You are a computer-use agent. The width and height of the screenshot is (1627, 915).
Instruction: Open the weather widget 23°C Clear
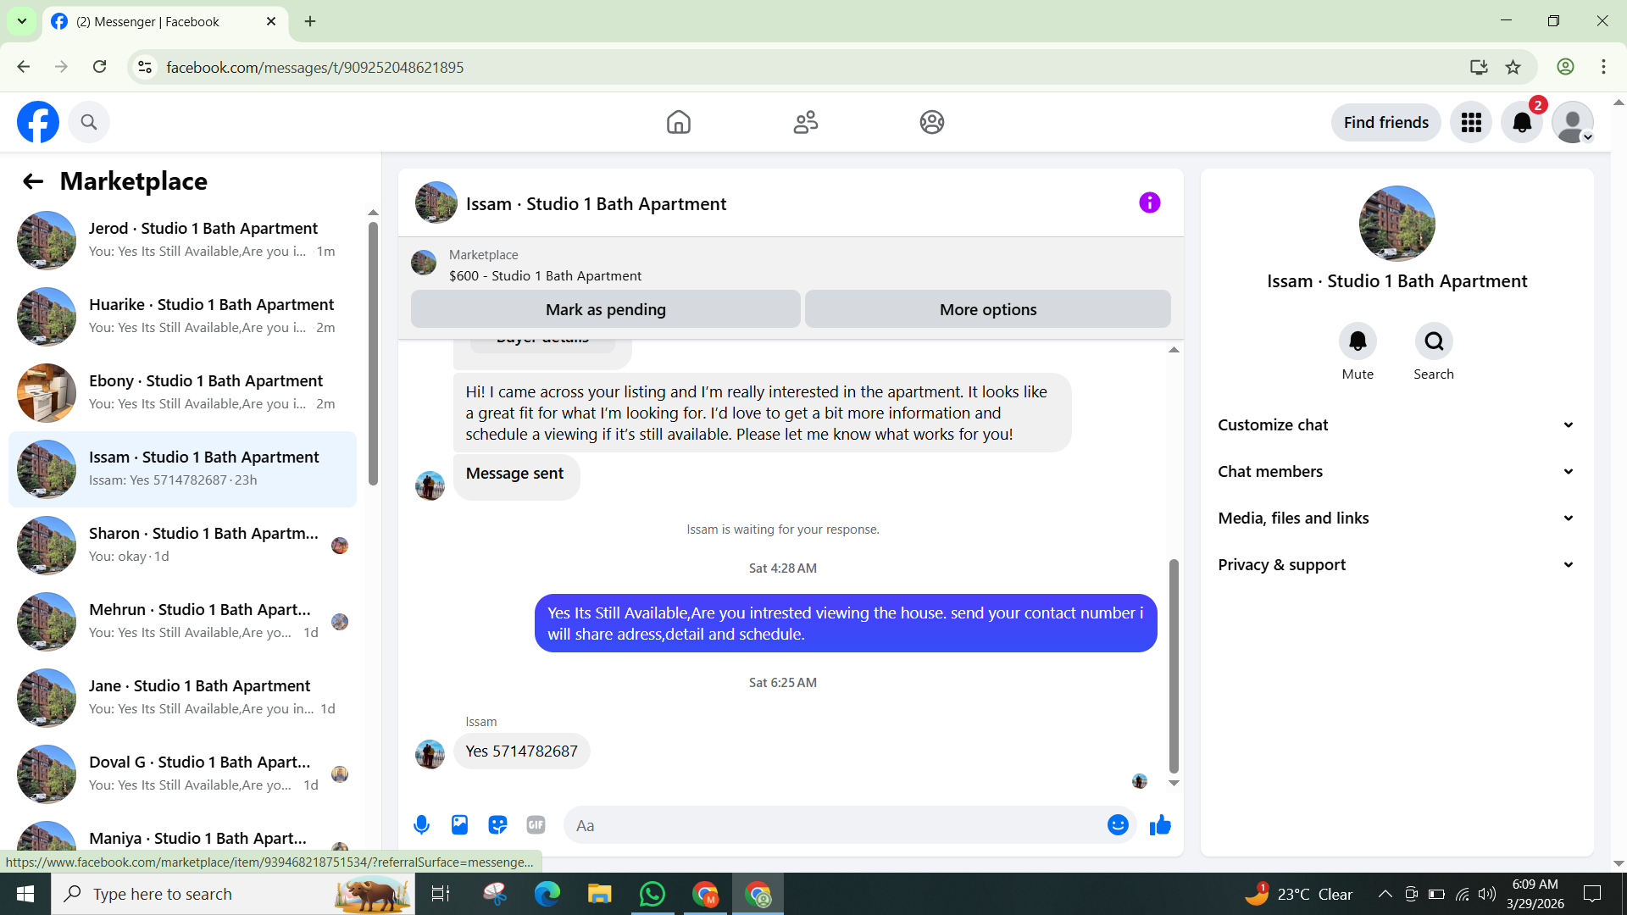[1298, 894]
